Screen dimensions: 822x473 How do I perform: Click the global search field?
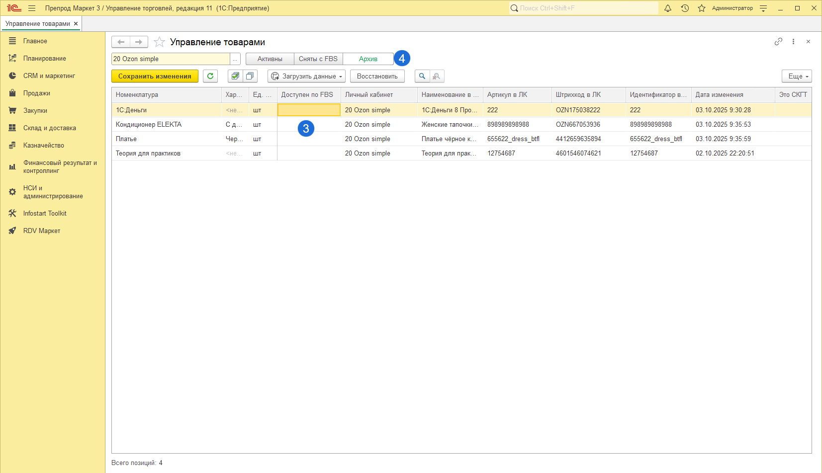pyautogui.click(x=587, y=8)
